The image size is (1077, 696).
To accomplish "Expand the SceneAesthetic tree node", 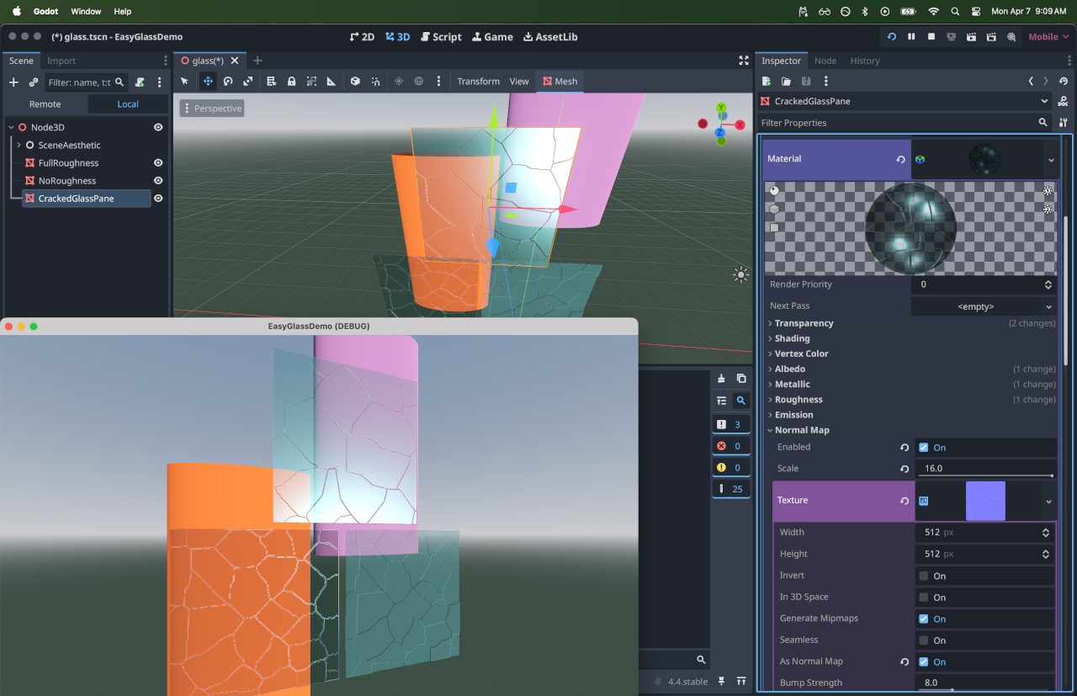I will 19,146.
